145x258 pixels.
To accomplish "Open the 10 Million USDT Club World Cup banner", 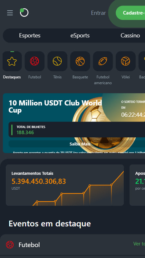I will click(74, 123).
